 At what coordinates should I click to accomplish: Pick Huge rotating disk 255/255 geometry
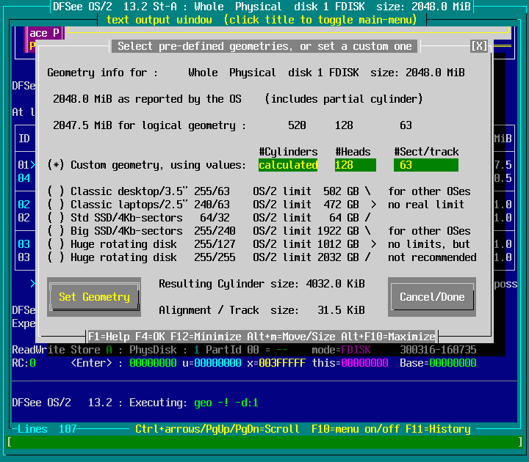[56, 257]
